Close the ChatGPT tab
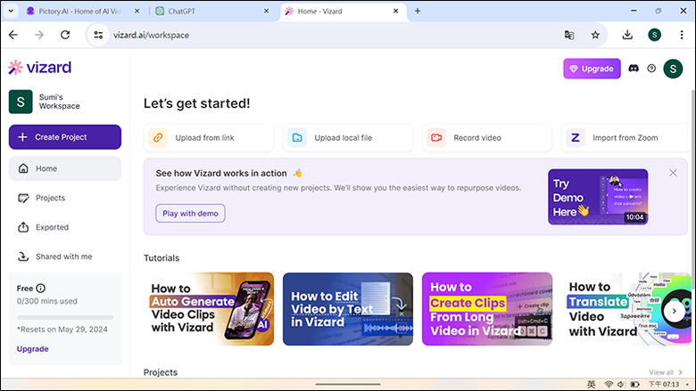This screenshot has width=696, height=391. 266,11
